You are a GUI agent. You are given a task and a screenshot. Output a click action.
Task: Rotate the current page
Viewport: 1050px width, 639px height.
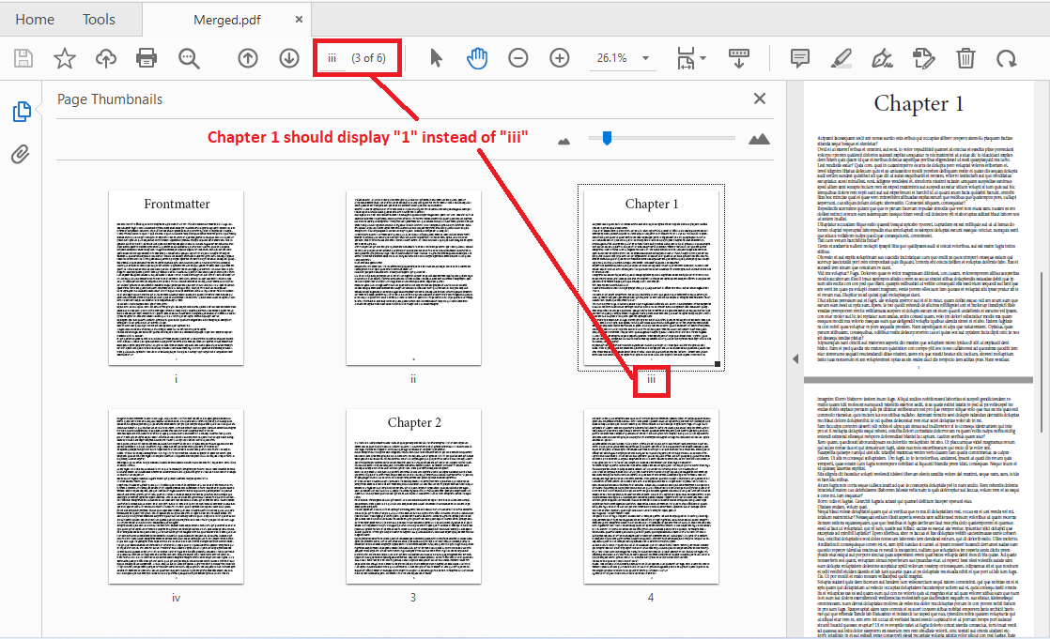[1006, 57]
